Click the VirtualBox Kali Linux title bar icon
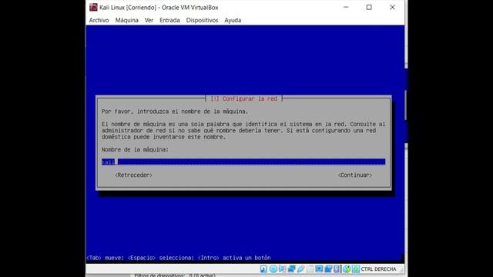The height and width of the screenshot is (277, 493). click(93, 7)
